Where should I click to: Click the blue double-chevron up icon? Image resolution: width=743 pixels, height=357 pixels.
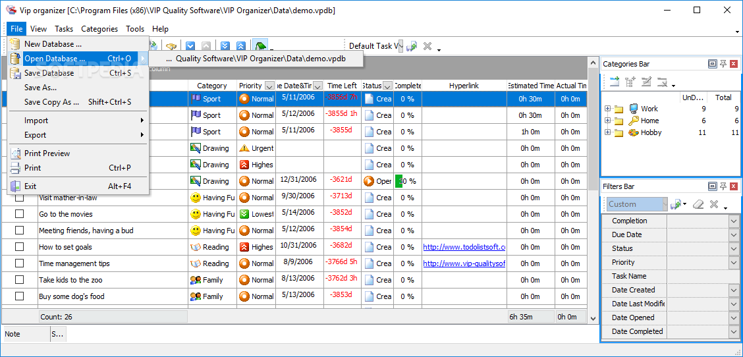240,46
